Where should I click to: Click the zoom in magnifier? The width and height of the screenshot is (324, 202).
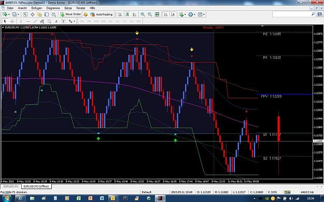143,14
